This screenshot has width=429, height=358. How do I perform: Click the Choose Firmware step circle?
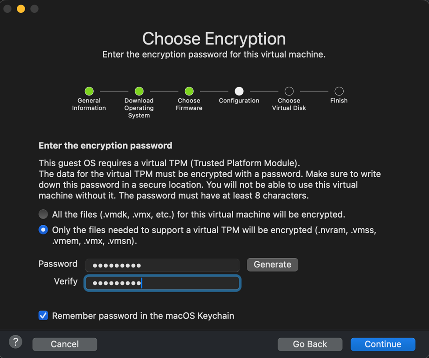pyautogui.click(x=189, y=91)
